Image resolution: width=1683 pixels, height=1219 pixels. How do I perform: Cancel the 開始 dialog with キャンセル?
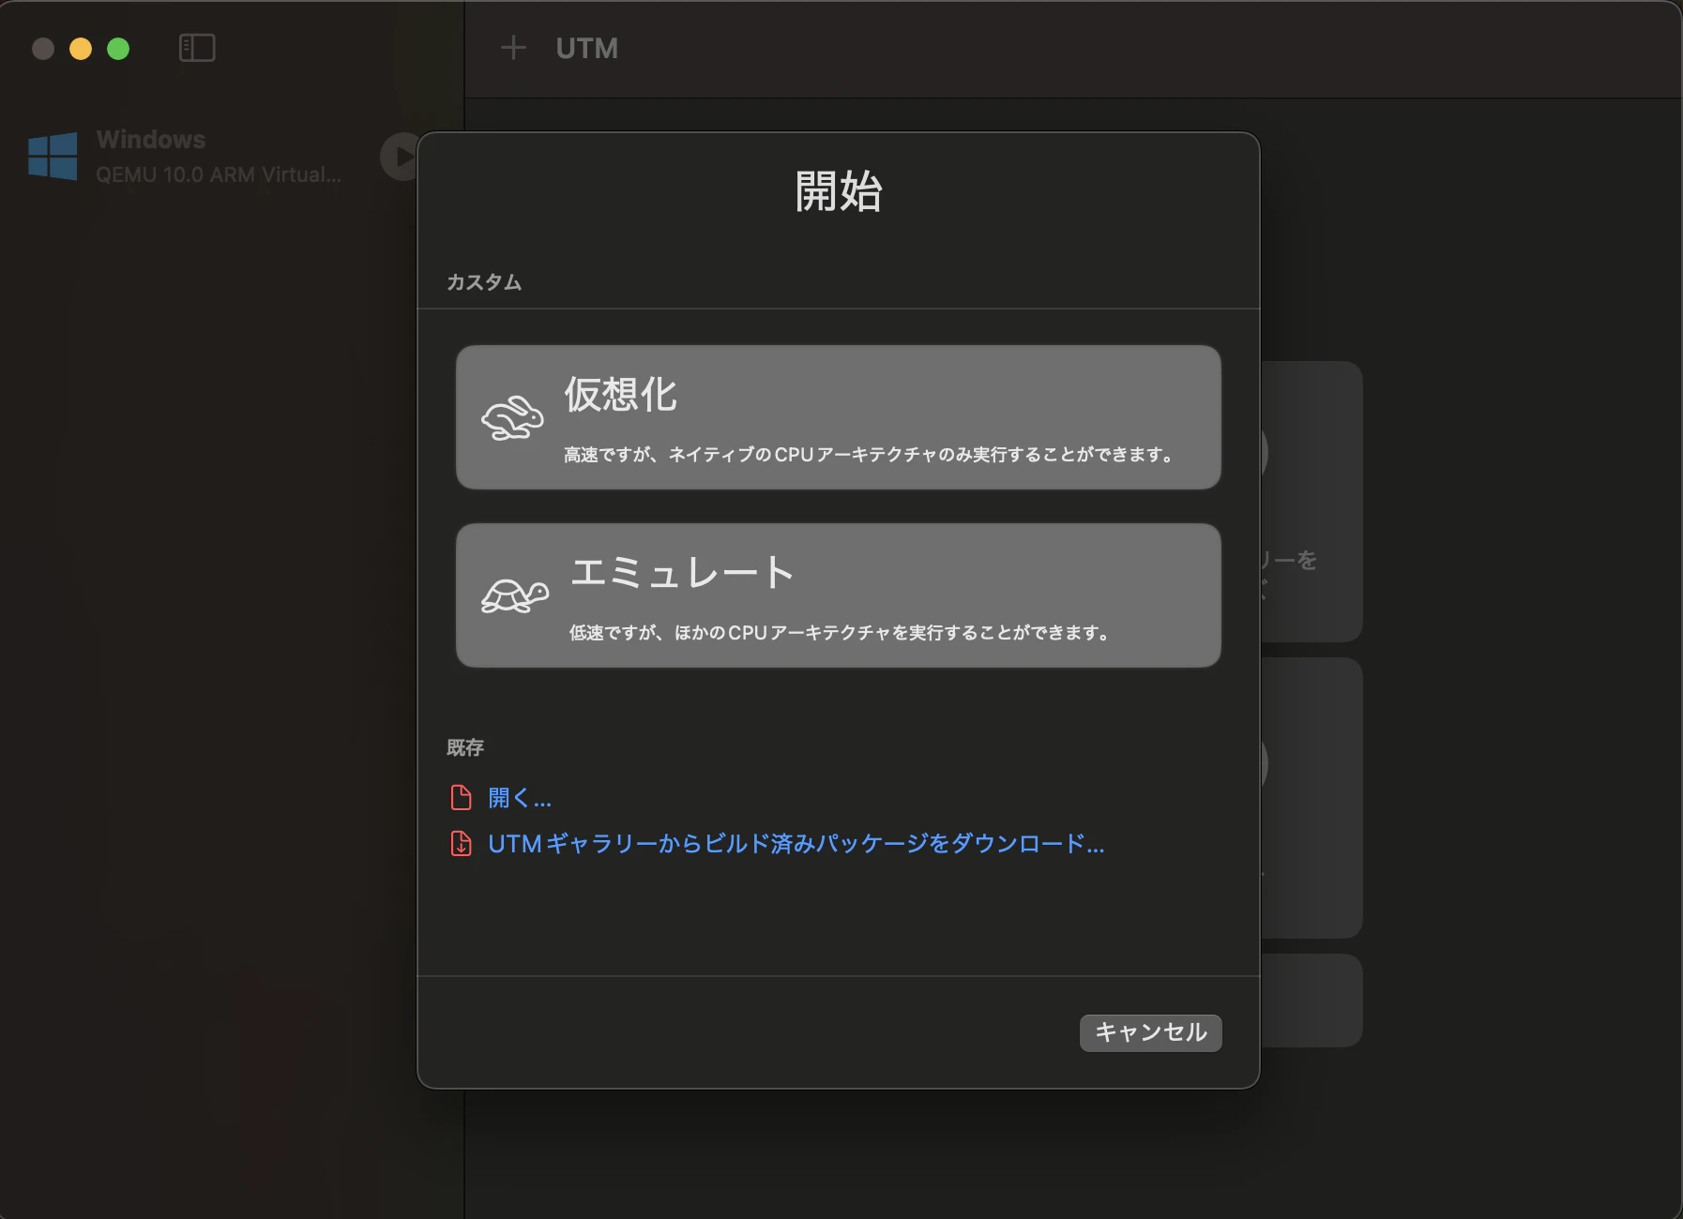pyautogui.click(x=1151, y=1032)
